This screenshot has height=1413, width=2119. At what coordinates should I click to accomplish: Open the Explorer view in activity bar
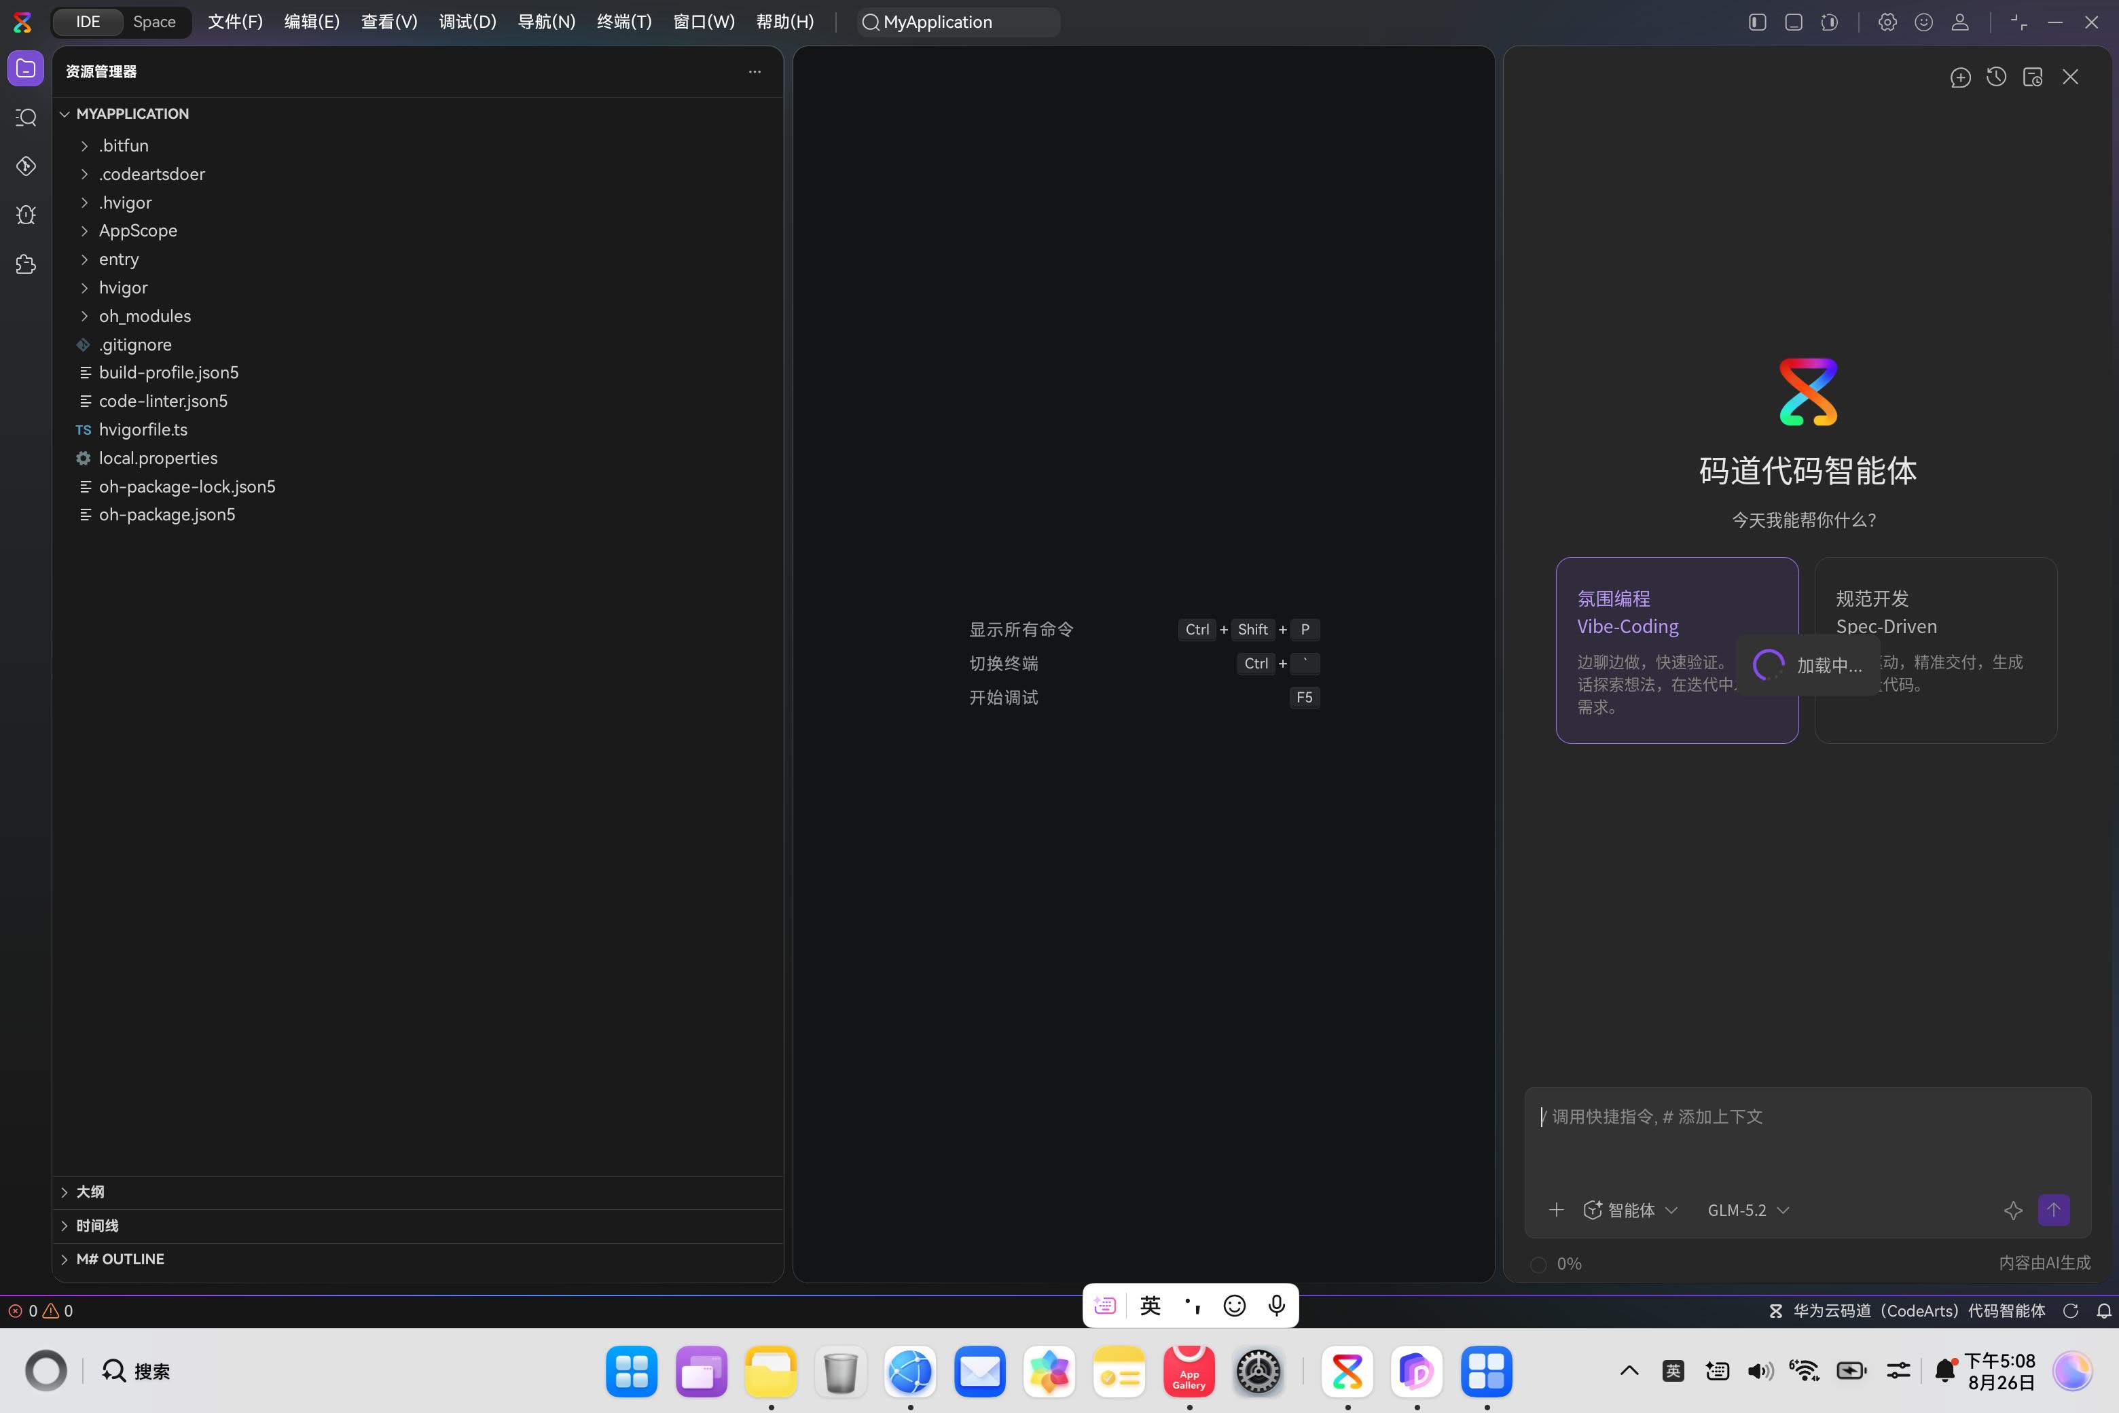[x=25, y=69]
